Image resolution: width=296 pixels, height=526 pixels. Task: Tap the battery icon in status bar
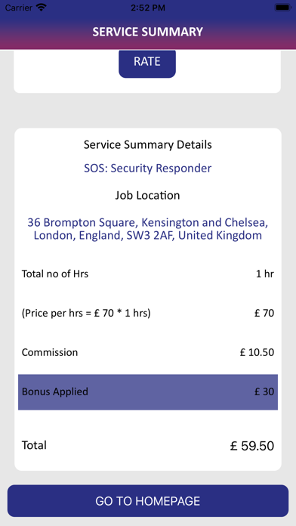pos(282,8)
